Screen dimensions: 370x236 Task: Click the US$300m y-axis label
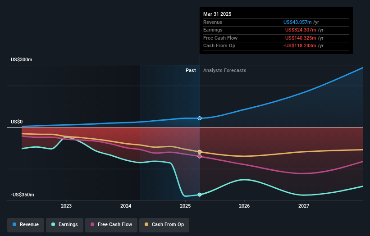(22, 59)
